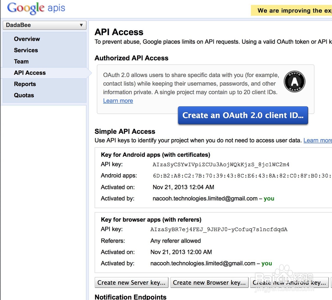
Task: Open the Quotas page
Action: point(24,95)
